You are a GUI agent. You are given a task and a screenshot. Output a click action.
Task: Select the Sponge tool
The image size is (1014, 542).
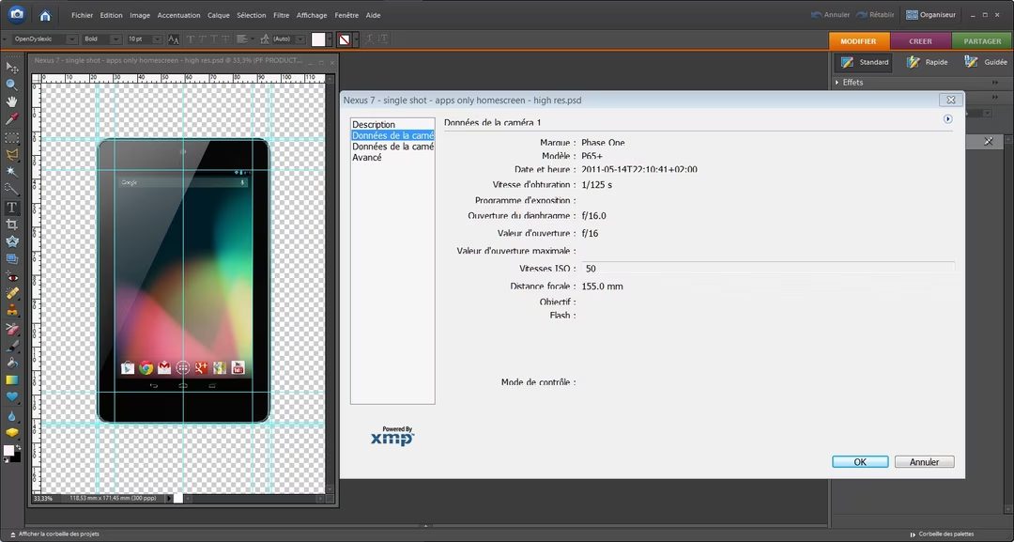[11, 433]
